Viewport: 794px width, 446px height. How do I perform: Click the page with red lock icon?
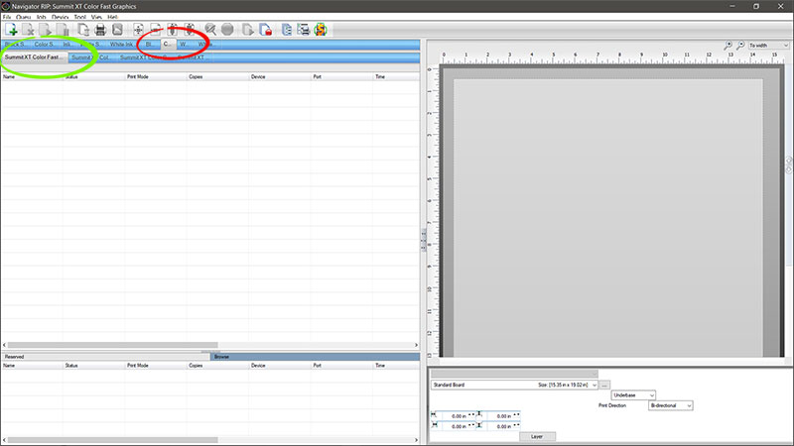265,30
